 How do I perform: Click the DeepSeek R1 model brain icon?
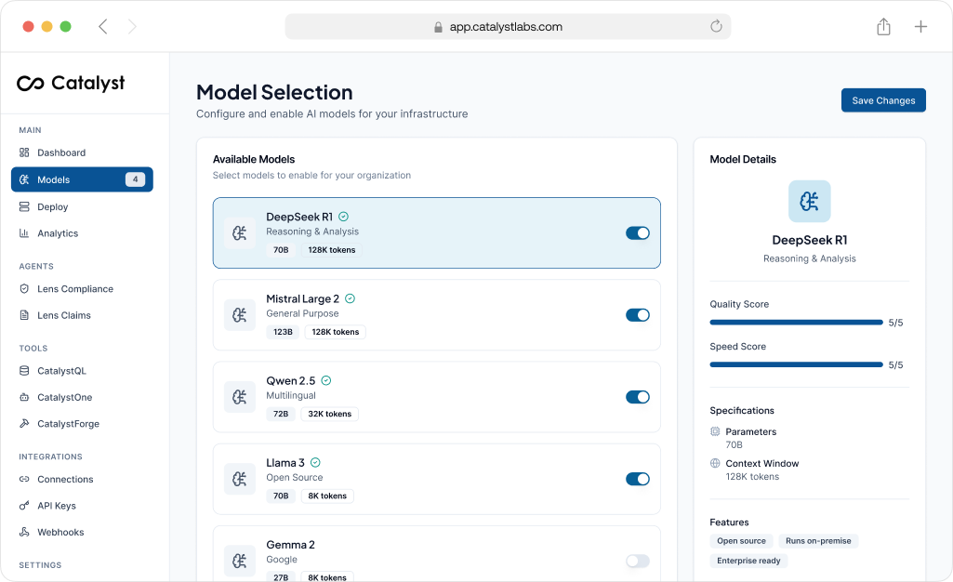240,233
